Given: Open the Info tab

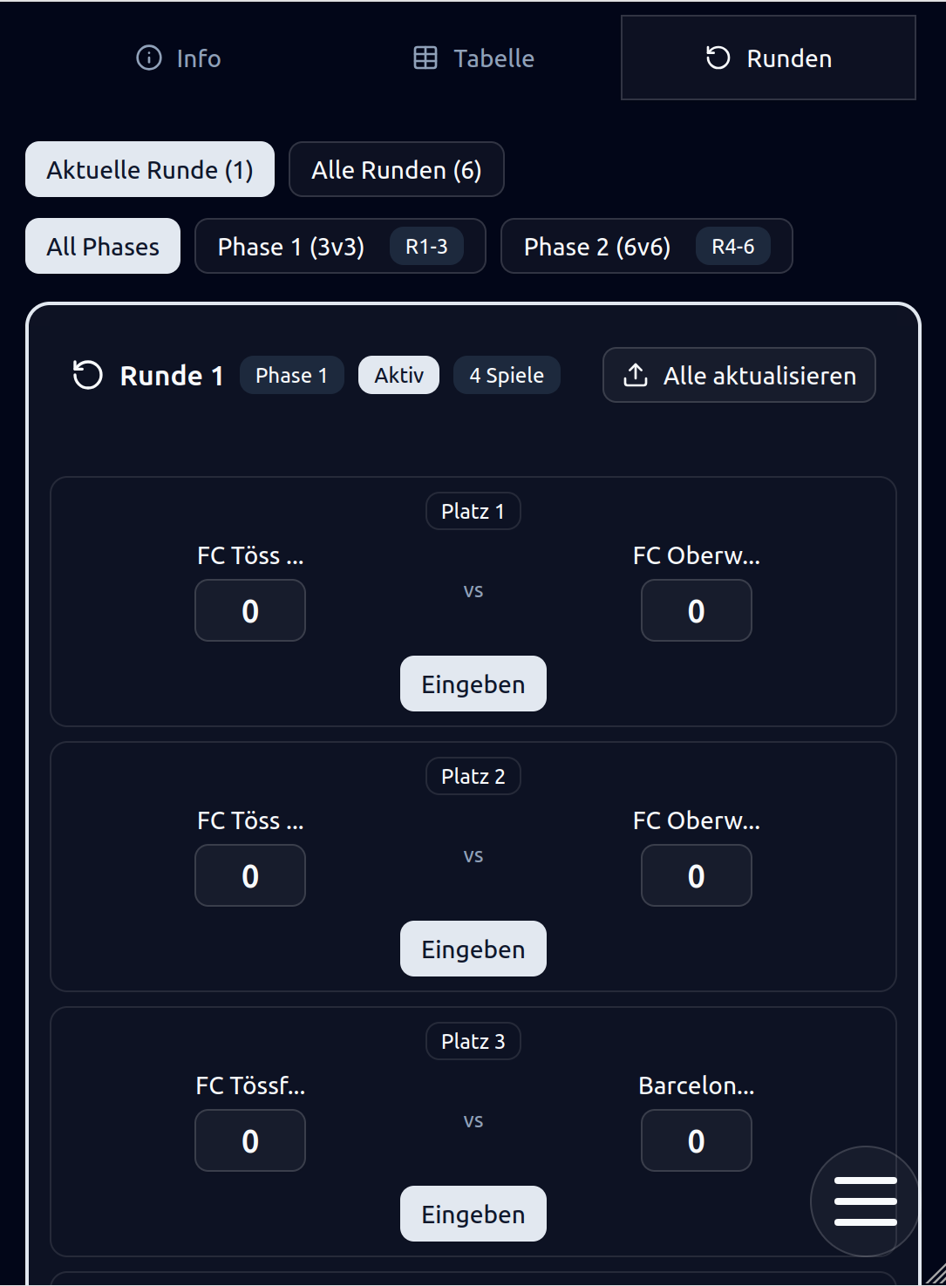Looking at the screenshot, I should pyautogui.click(x=179, y=58).
